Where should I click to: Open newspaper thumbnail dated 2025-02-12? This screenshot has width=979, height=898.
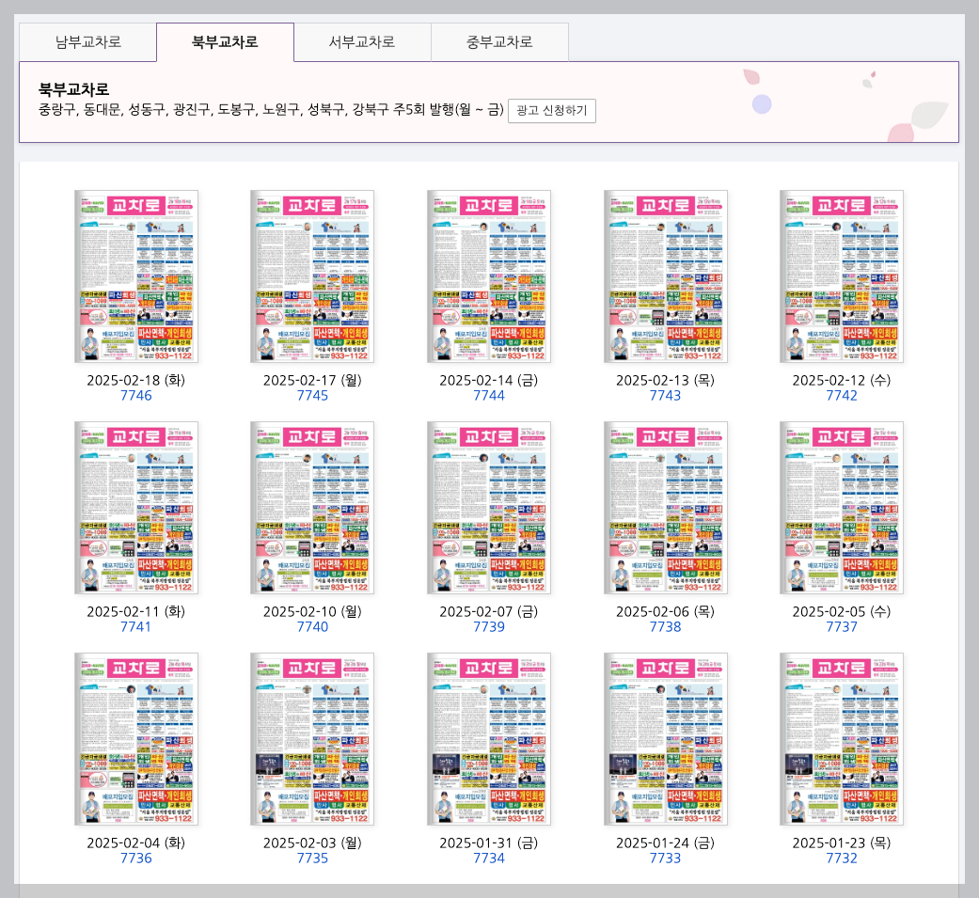[842, 276]
